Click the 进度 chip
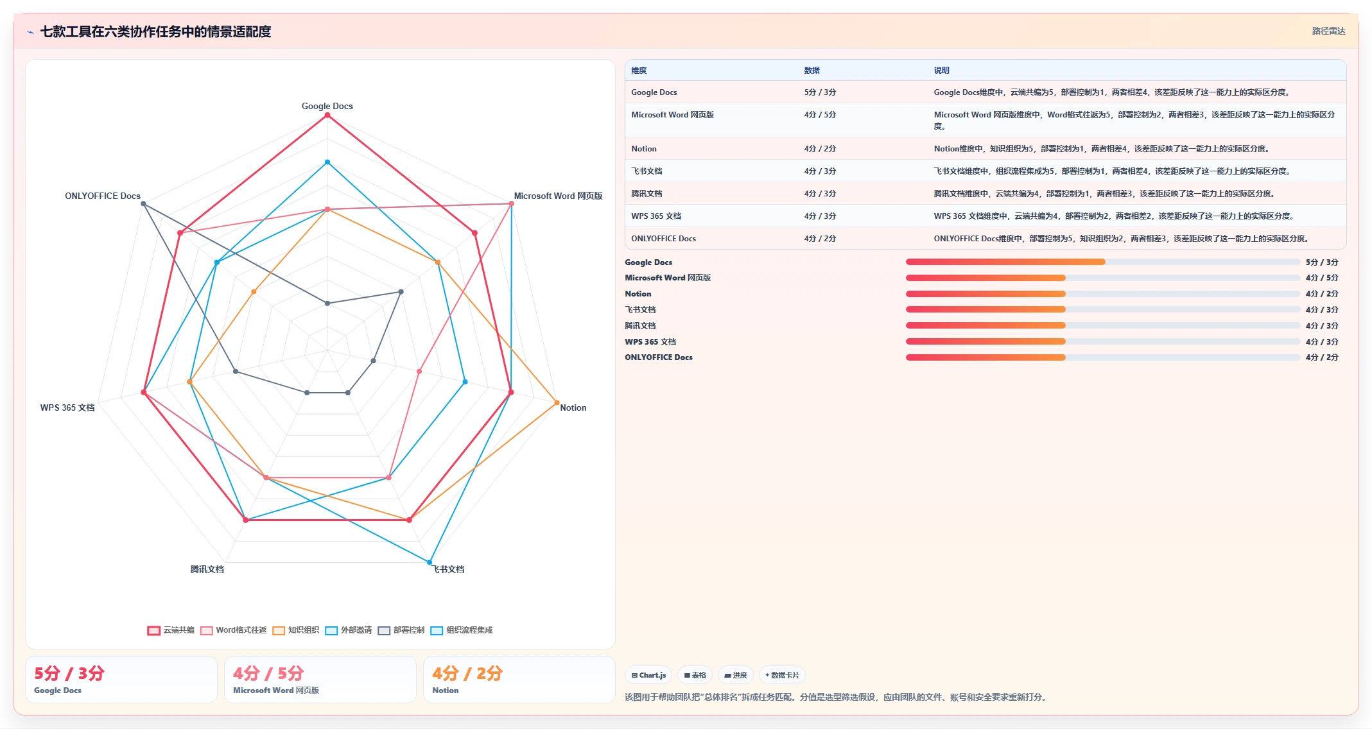Image resolution: width=1372 pixels, height=729 pixels. (x=736, y=675)
